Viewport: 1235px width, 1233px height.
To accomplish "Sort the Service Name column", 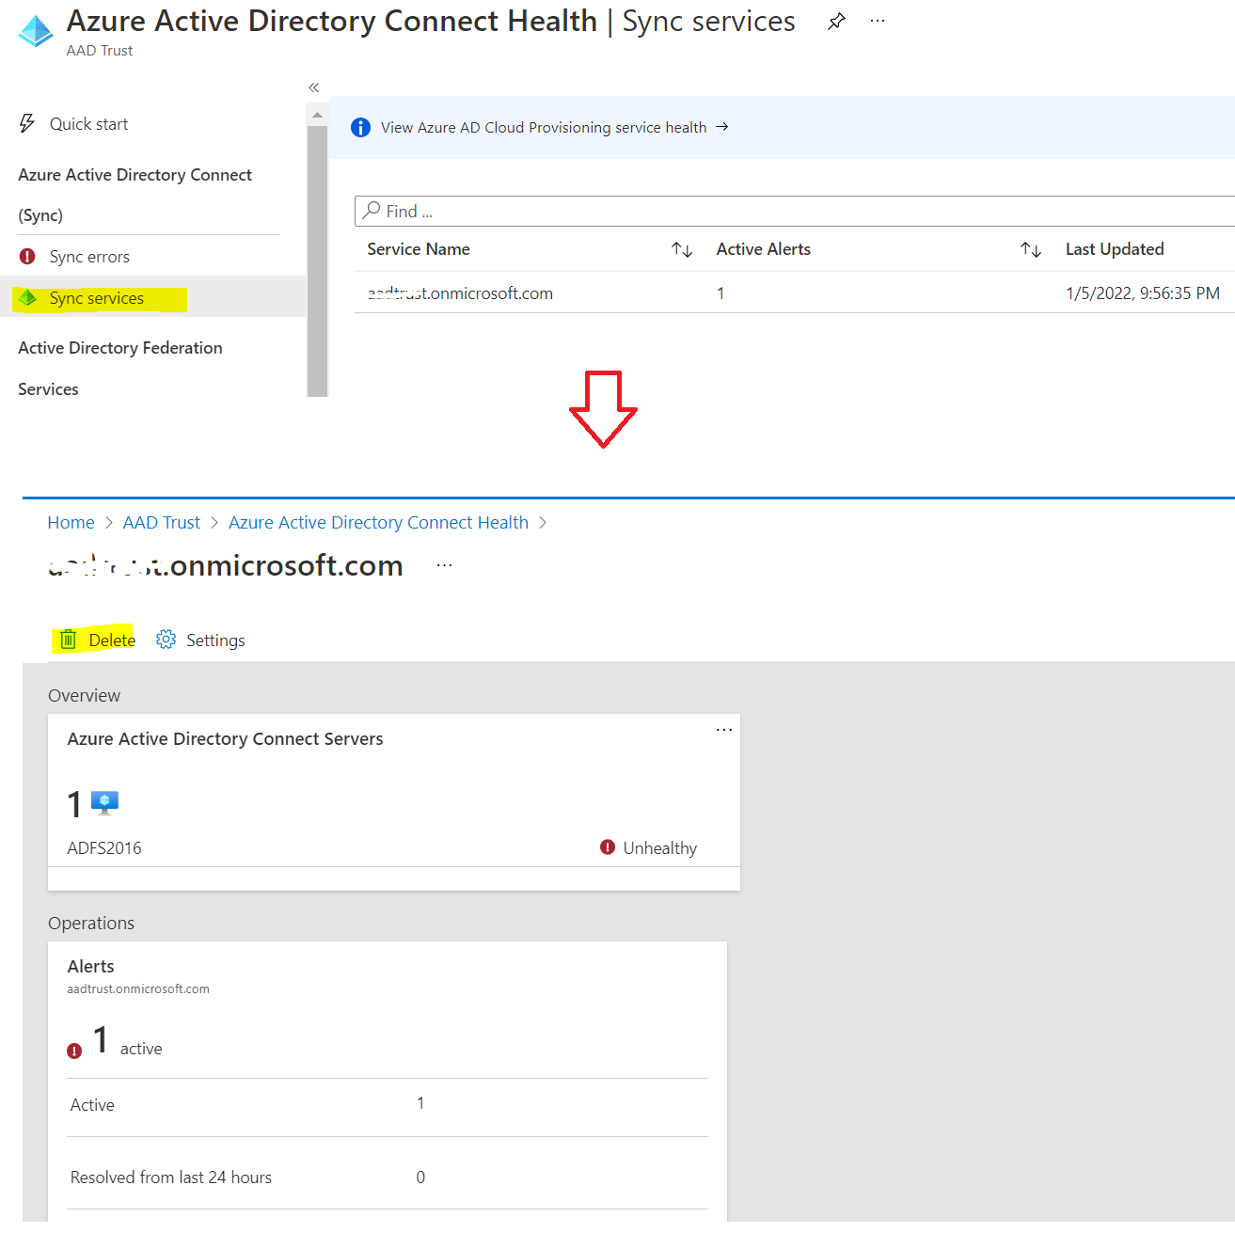I will tap(682, 249).
